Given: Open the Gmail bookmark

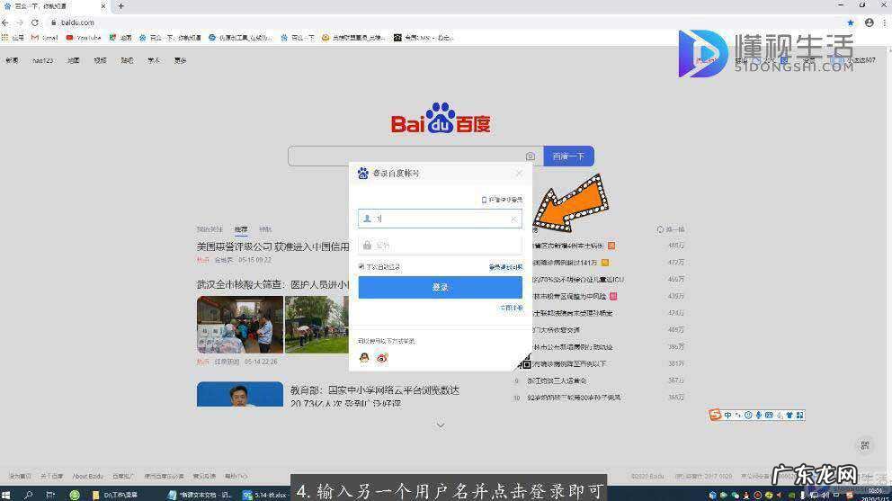Looking at the screenshot, I should (45, 38).
